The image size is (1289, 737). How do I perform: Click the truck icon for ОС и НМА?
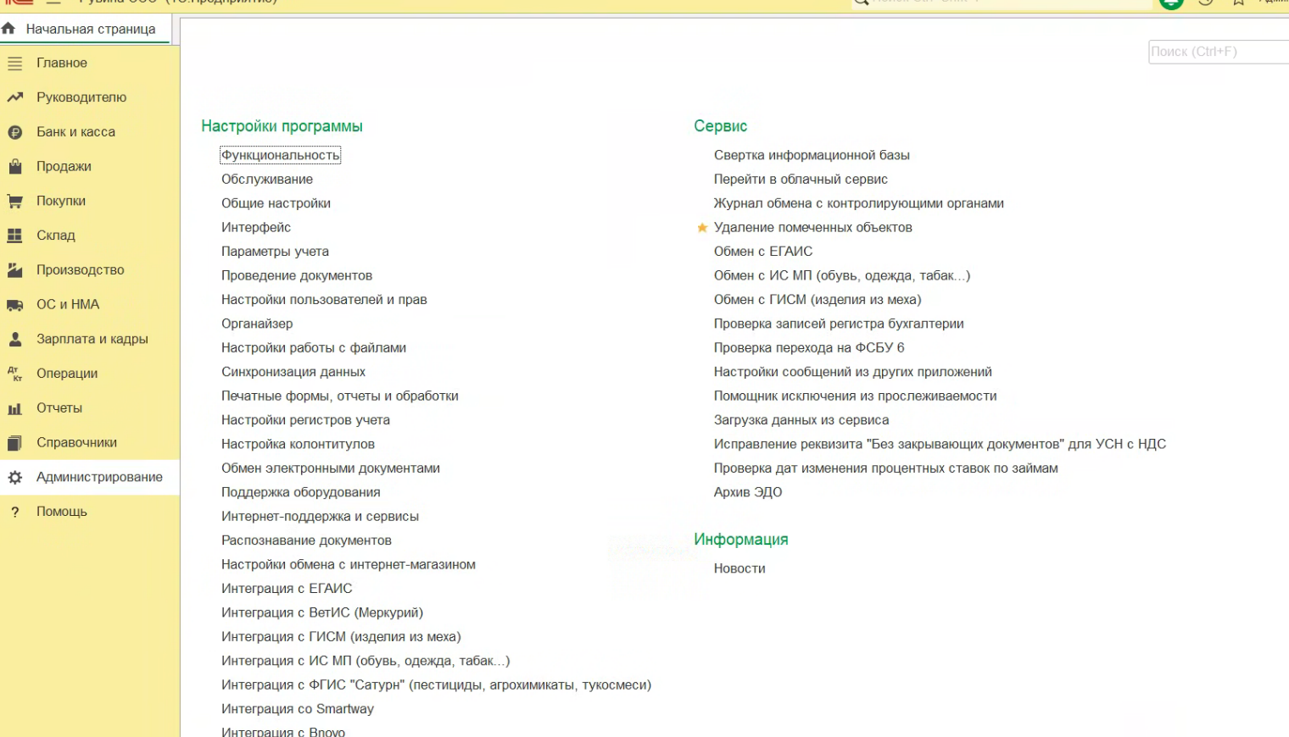14,305
